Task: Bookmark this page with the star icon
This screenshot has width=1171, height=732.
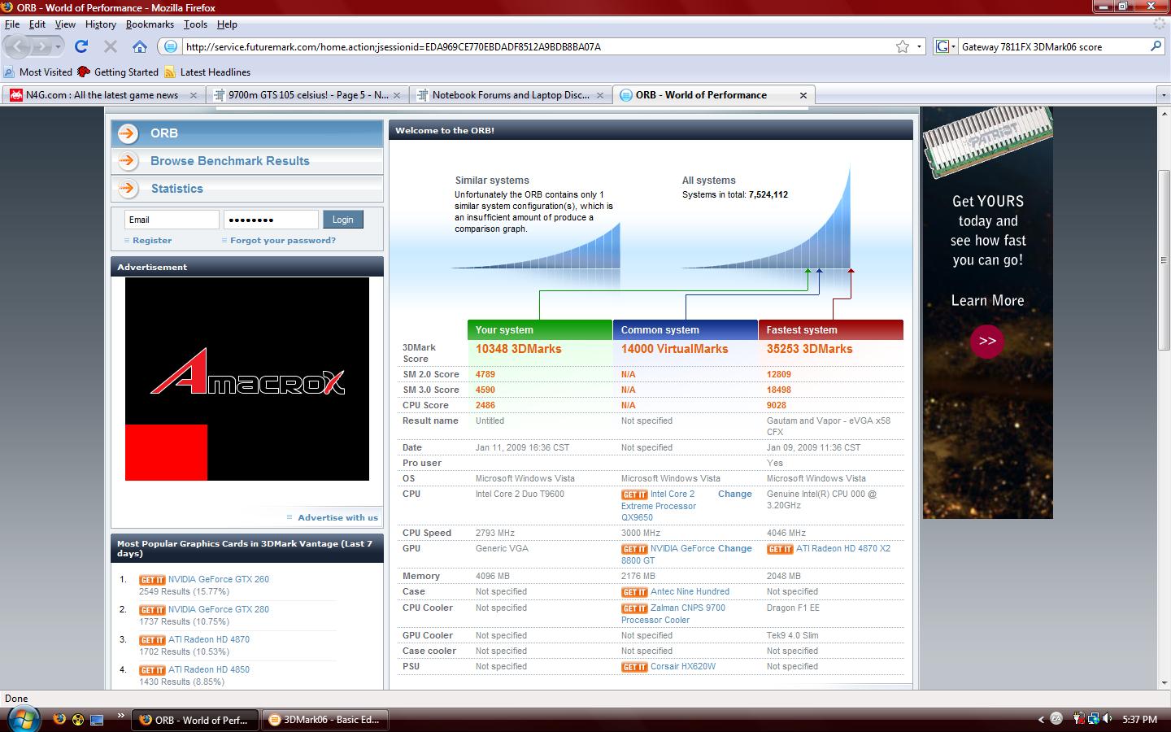Action: (x=903, y=46)
